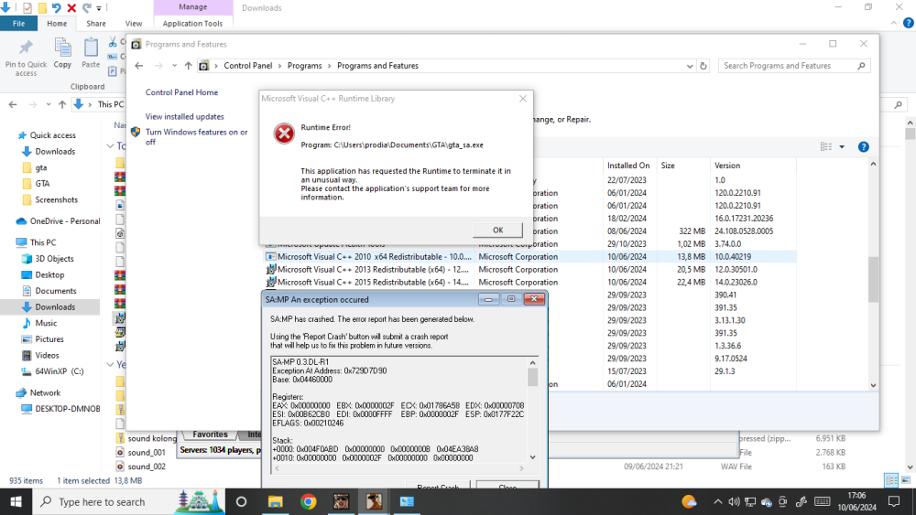Select Microsoft Visual C++ 2013 Redistributable row
The width and height of the screenshot is (916, 515).
(x=529, y=270)
